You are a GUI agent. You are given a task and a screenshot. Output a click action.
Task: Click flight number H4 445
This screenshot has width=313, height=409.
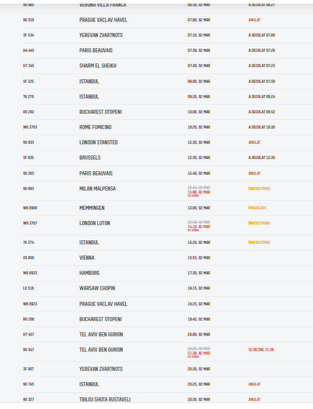(28, 50)
